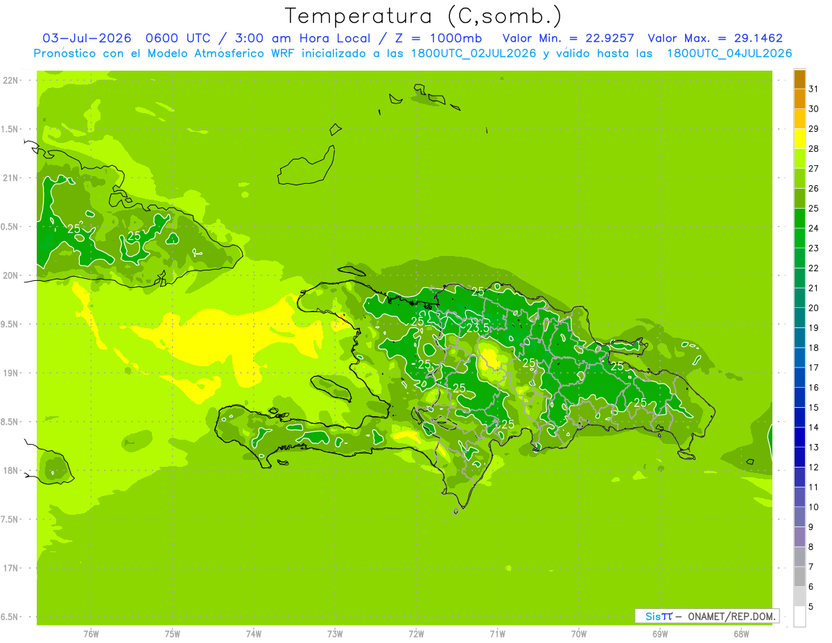Click the '19N' latitude axis label
Image resolution: width=832 pixels, height=643 pixels.
[x=10, y=372]
